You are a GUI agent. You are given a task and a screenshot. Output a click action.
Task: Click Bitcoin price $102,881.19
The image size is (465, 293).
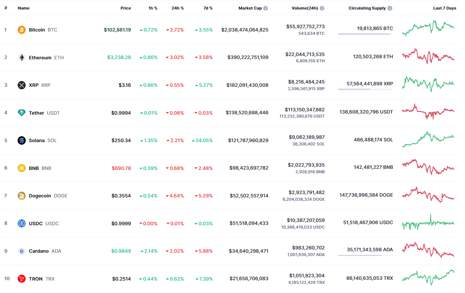click(x=117, y=30)
